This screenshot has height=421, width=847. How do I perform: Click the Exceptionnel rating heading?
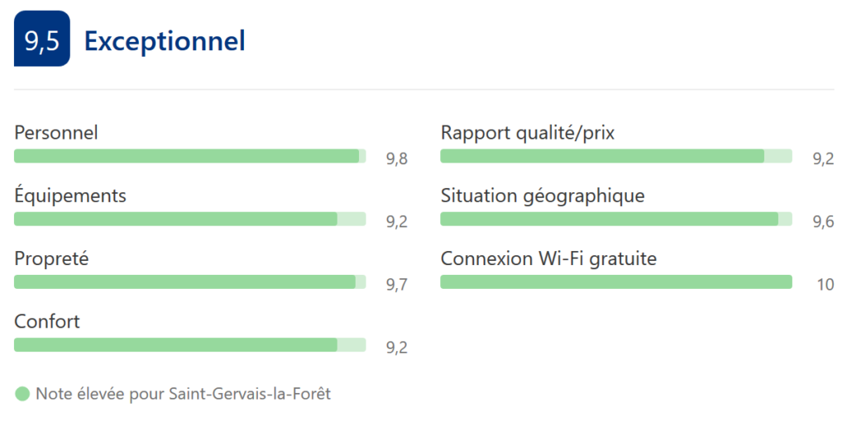click(165, 41)
